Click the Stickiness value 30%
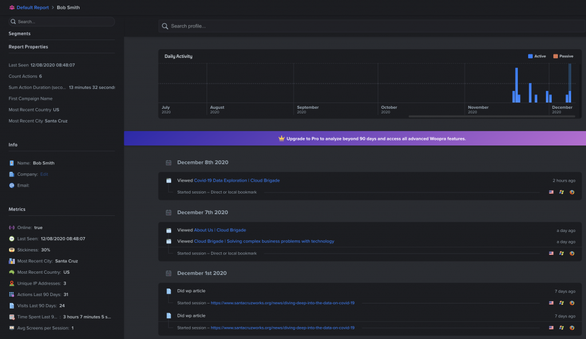The width and height of the screenshot is (586, 339). point(46,250)
